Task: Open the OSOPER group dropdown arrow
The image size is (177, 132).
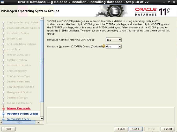Action: pyautogui.click(x=120, y=46)
